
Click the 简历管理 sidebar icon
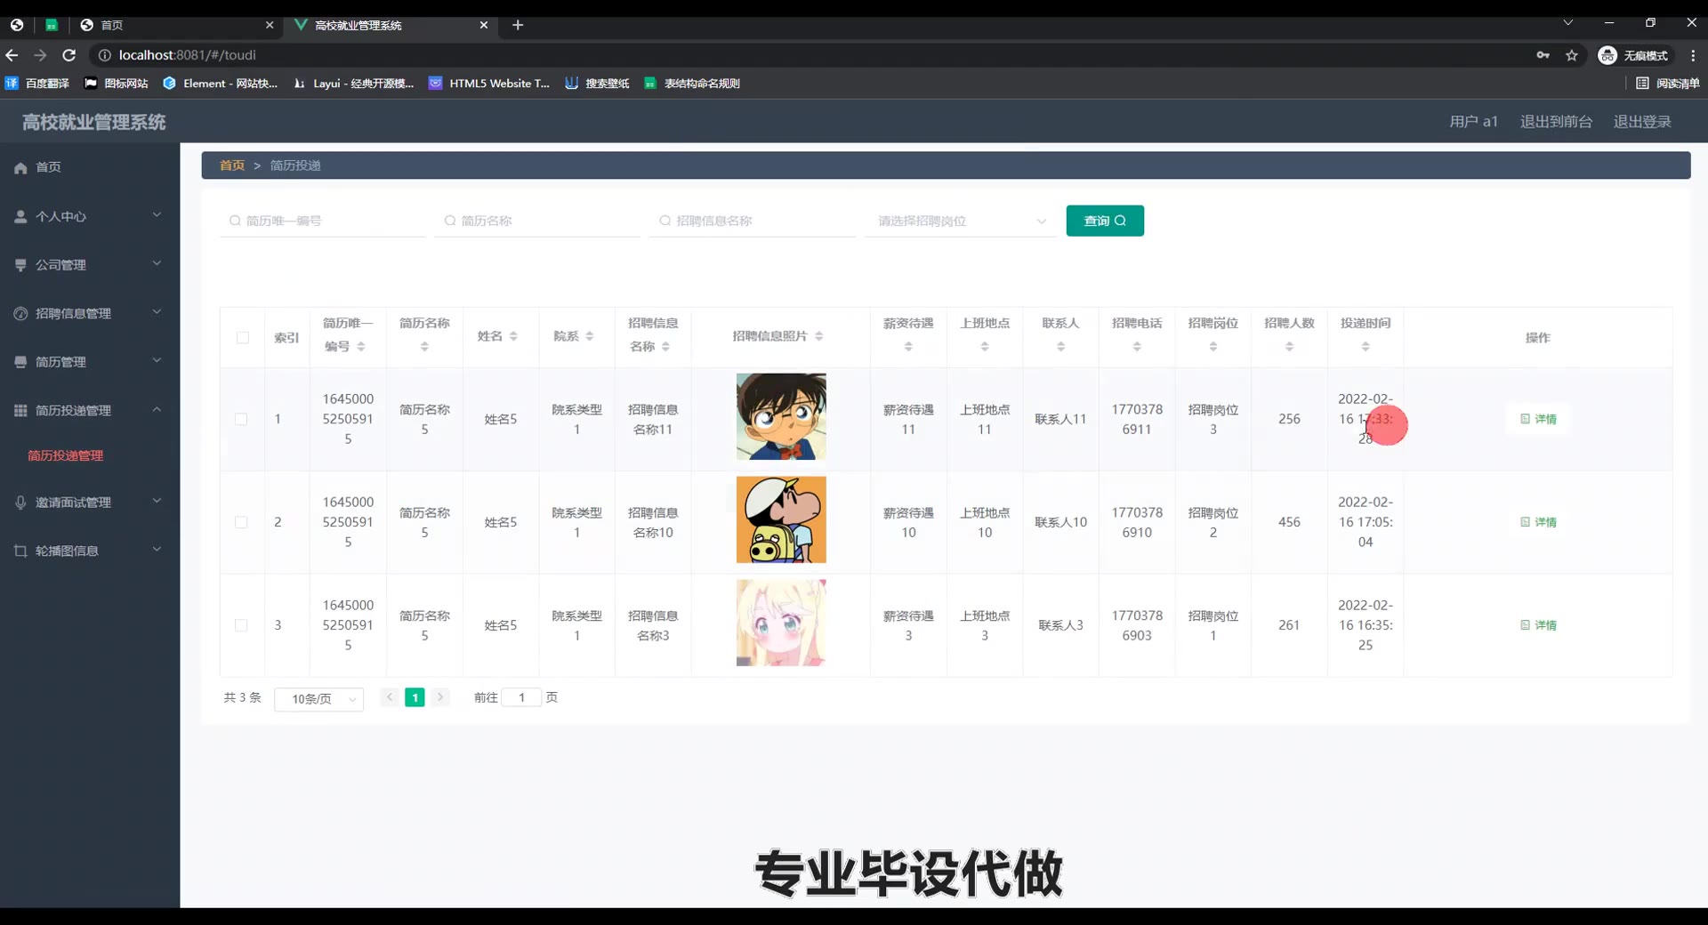pos(20,362)
